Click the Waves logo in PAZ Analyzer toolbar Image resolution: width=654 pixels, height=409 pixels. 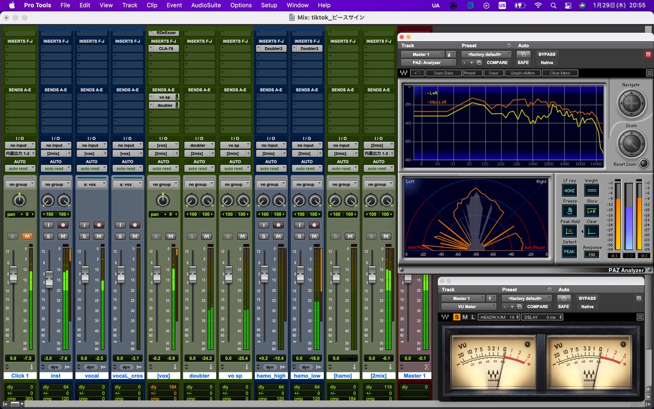coord(404,73)
